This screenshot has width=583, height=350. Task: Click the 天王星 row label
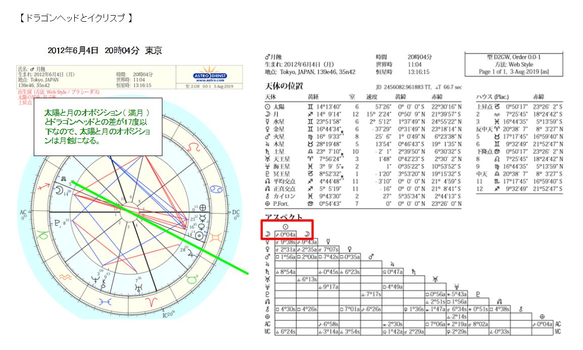pyautogui.click(x=281, y=159)
